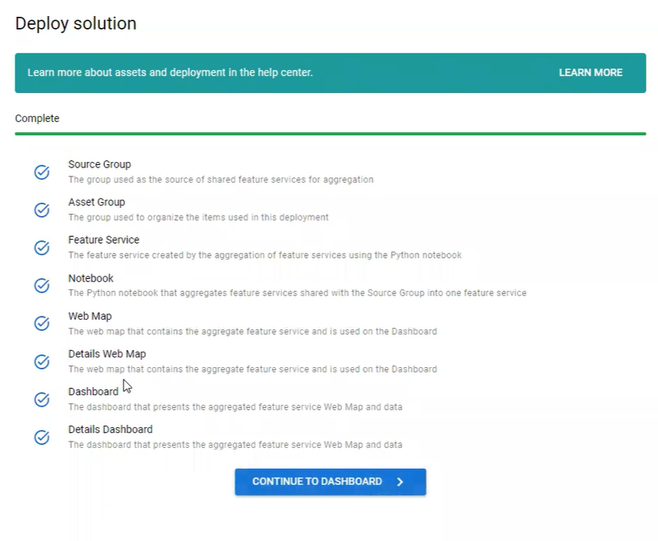The image size is (658, 541).
Task: Click the Feature Service checkmark icon
Action: tap(42, 248)
